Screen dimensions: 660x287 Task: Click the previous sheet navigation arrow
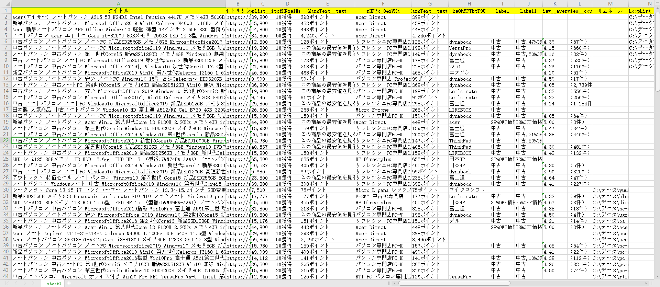click(x=16, y=283)
